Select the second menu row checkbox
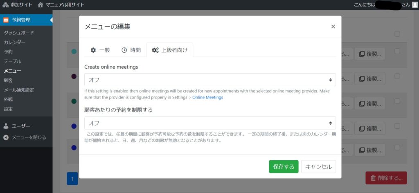 (x=397, y=76)
